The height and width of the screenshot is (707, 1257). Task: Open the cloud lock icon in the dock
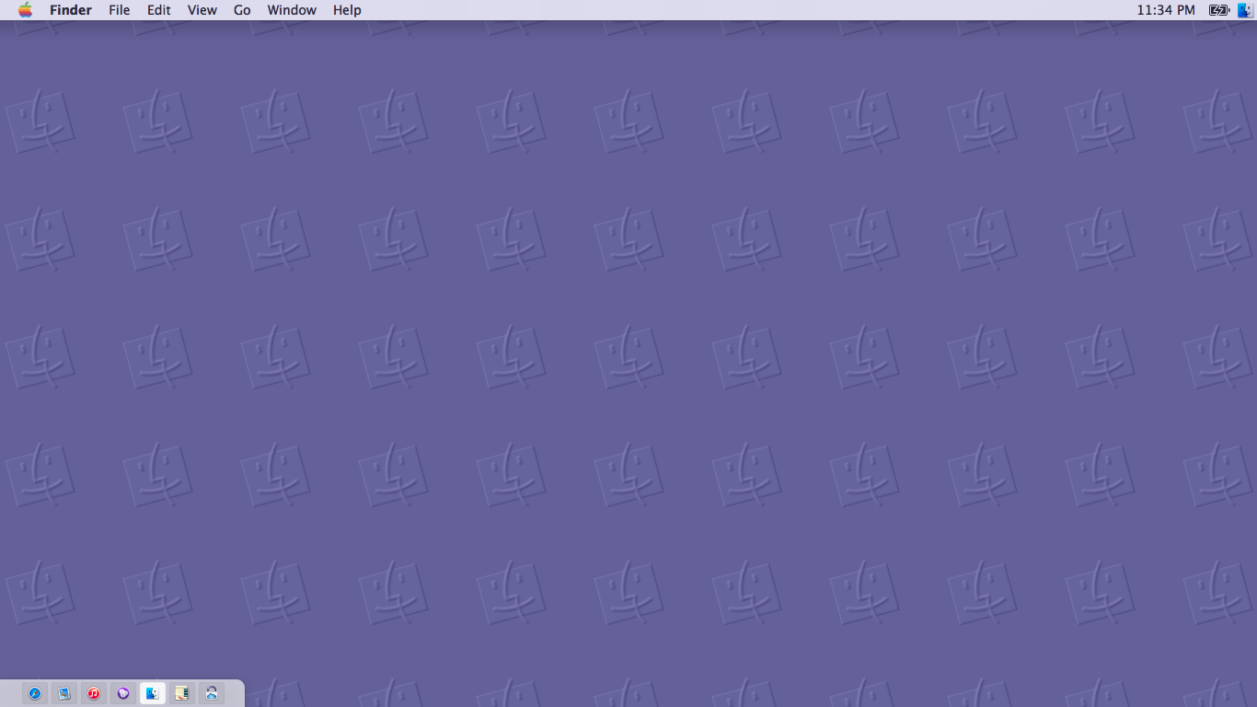click(x=212, y=693)
